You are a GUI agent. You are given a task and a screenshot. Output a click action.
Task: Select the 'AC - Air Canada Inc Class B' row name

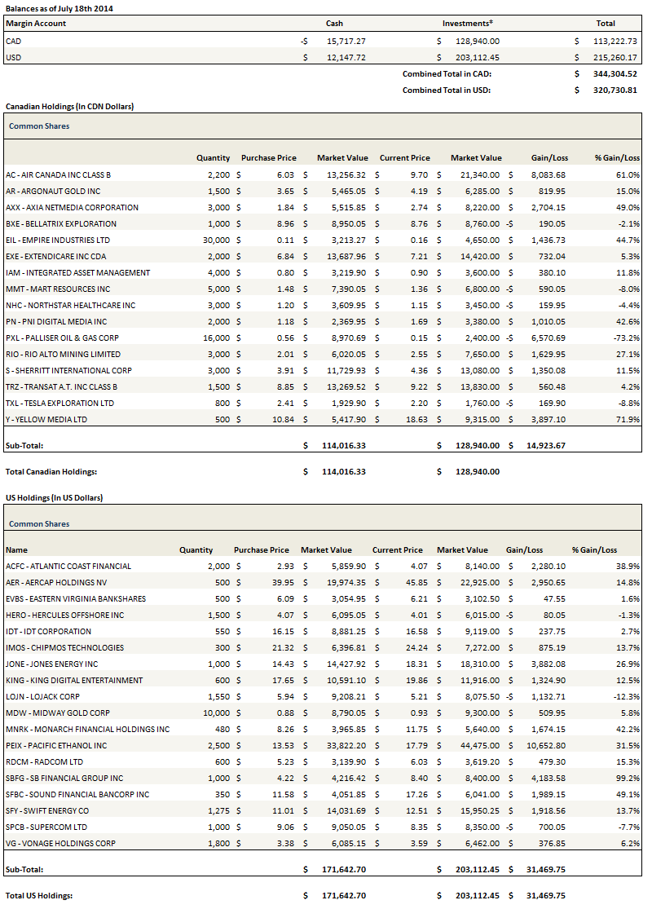coord(58,174)
